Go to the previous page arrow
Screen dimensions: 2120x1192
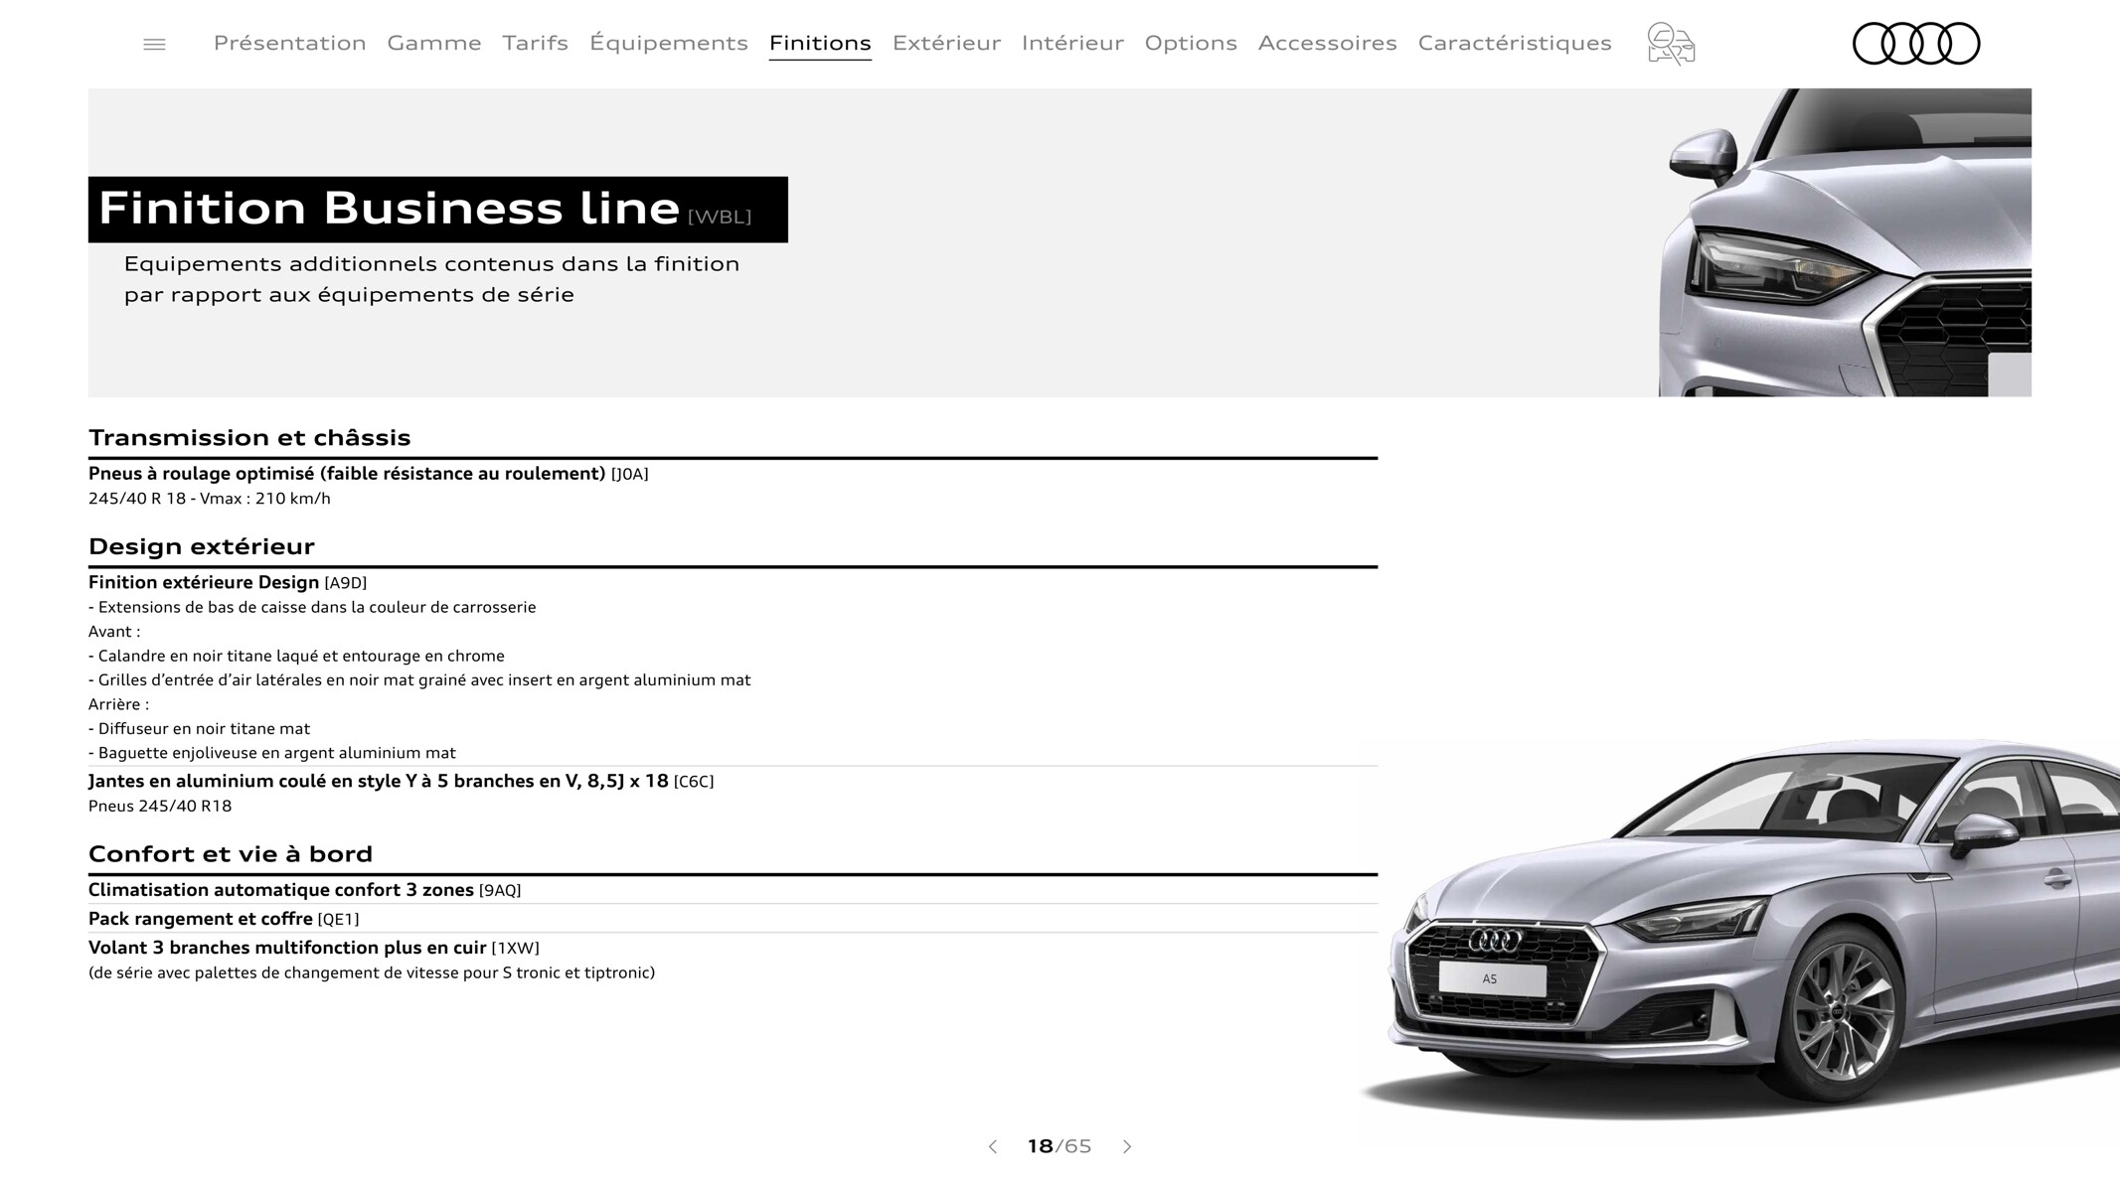click(x=992, y=1146)
